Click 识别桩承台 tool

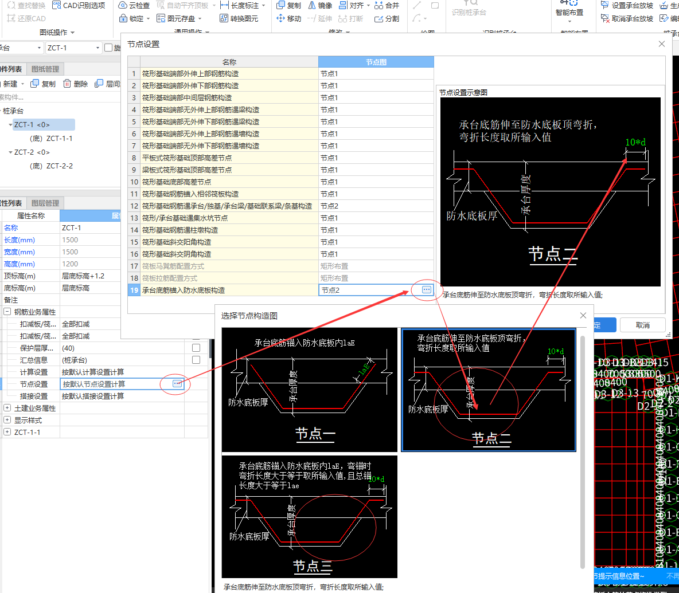pyautogui.click(x=469, y=9)
